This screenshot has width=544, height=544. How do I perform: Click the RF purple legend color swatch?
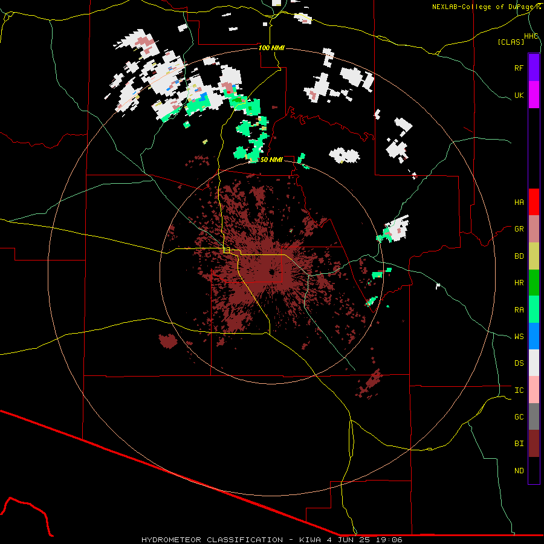click(534, 68)
